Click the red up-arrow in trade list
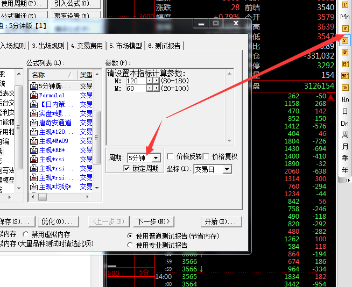Screen dimensions: 352x287 tap(331, 97)
